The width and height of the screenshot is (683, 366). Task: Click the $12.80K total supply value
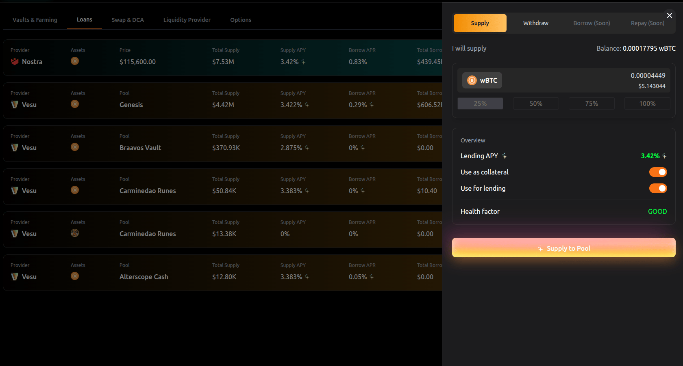click(x=224, y=277)
